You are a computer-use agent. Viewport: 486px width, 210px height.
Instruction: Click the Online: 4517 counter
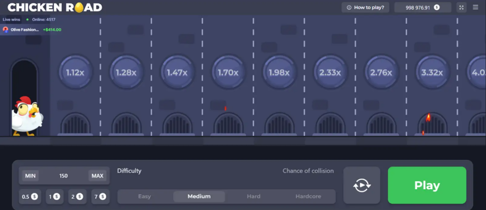tap(44, 19)
